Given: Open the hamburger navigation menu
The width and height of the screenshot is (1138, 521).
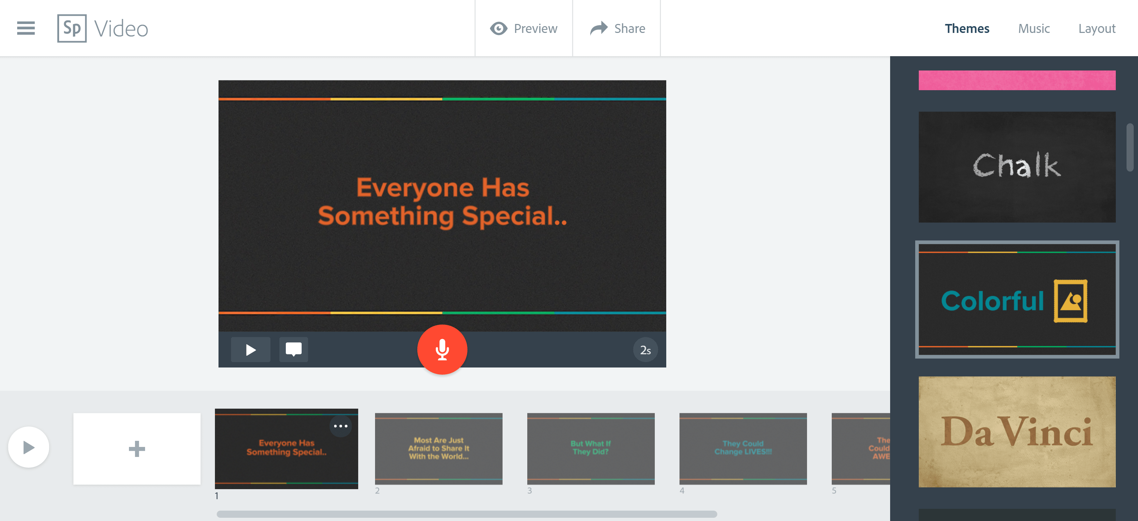Looking at the screenshot, I should (25, 28).
